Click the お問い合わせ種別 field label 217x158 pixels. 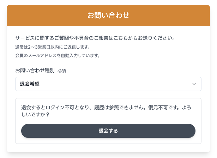click(x=35, y=70)
